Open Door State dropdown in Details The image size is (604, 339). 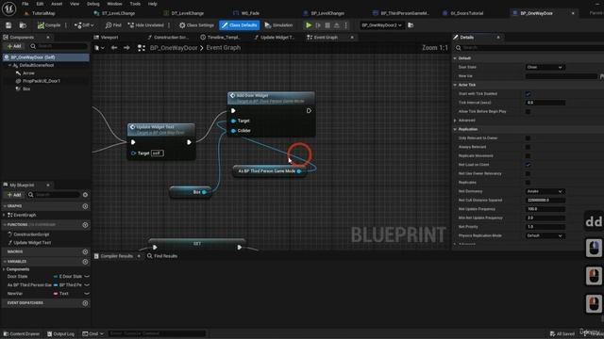(545, 67)
